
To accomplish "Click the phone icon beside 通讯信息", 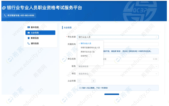I will pyautogui.click(x=29, y=43).
